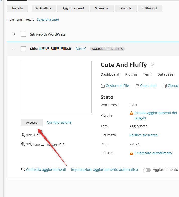Click the Copia dati link
Image resolution: width=179 pixels, height=197 pixels.
[148, 86]
